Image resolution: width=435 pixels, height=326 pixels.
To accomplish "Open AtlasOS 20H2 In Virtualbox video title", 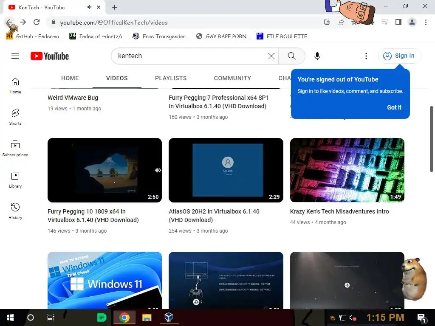I will click(x=214, y=216).
